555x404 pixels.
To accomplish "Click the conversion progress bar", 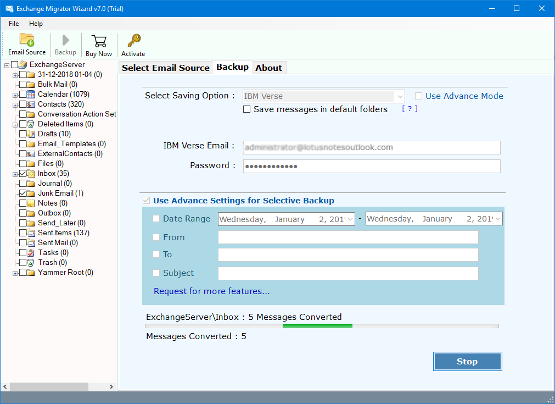I will click(x=322, y=326).
